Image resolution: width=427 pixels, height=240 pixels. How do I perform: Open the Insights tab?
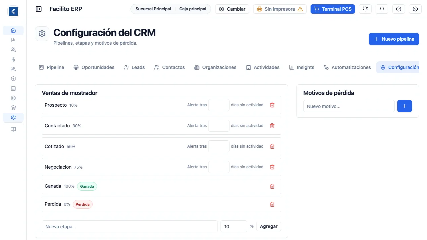click(302, 67)
